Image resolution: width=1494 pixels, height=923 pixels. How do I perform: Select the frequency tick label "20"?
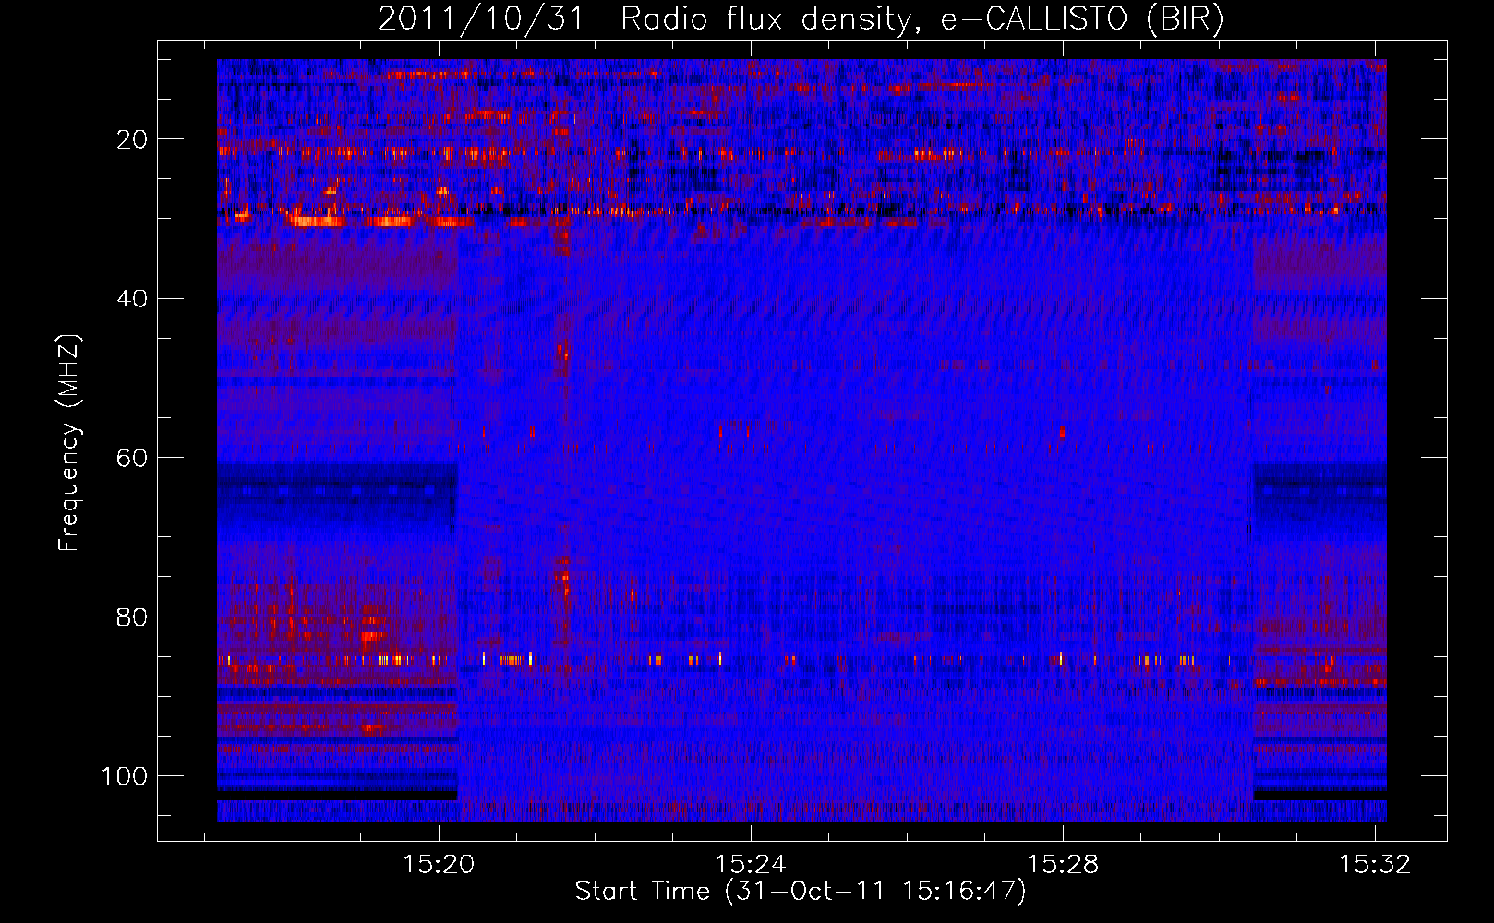pos(133,139)
